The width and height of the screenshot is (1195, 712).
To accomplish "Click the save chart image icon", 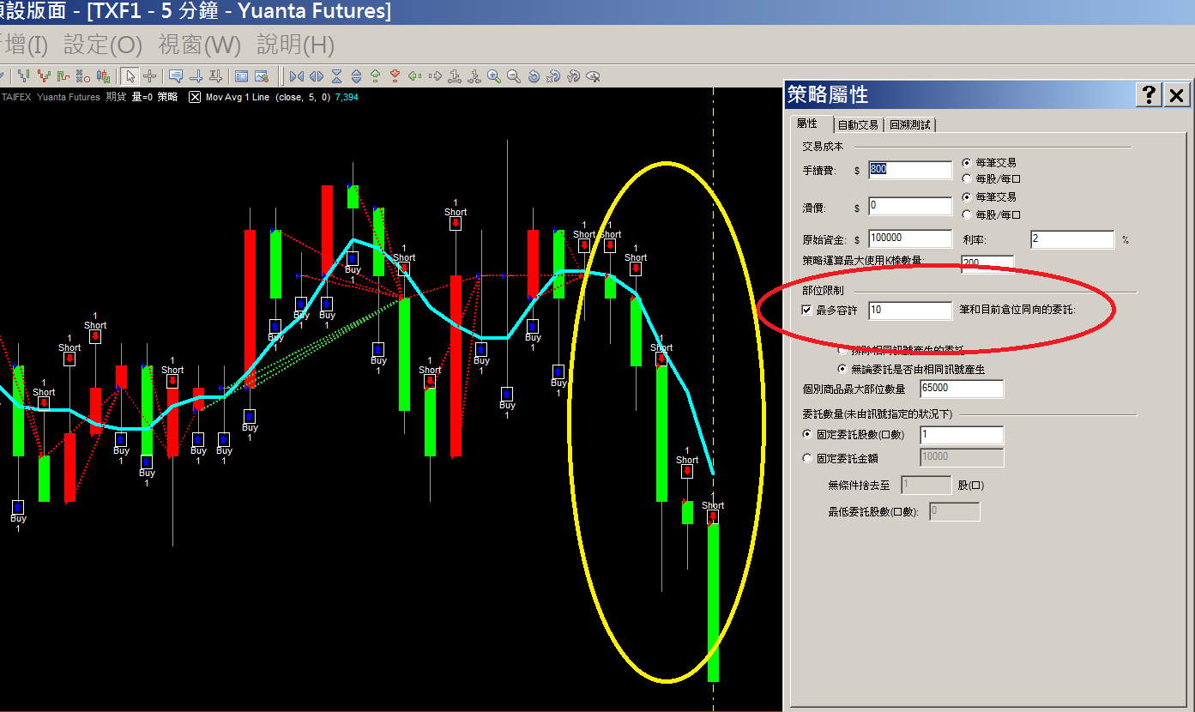I will click(x=262, y=75).
